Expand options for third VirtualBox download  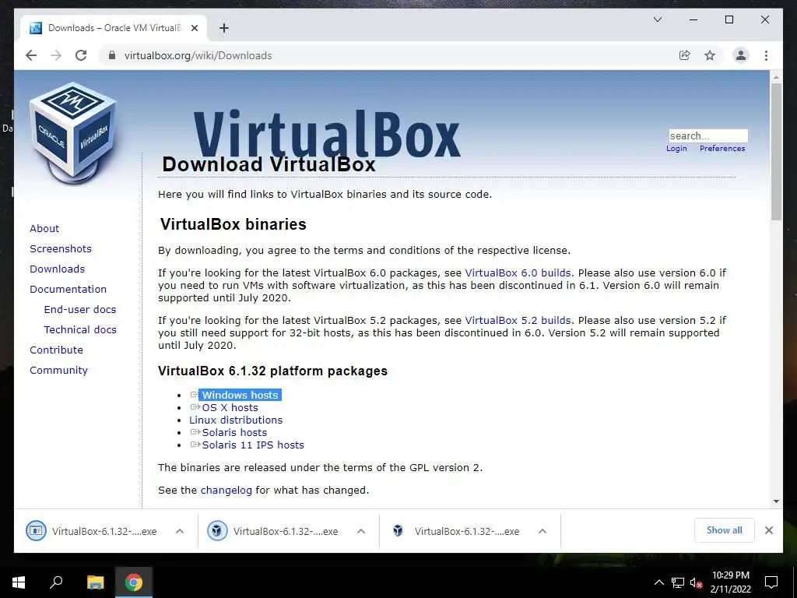coord(542,531)
